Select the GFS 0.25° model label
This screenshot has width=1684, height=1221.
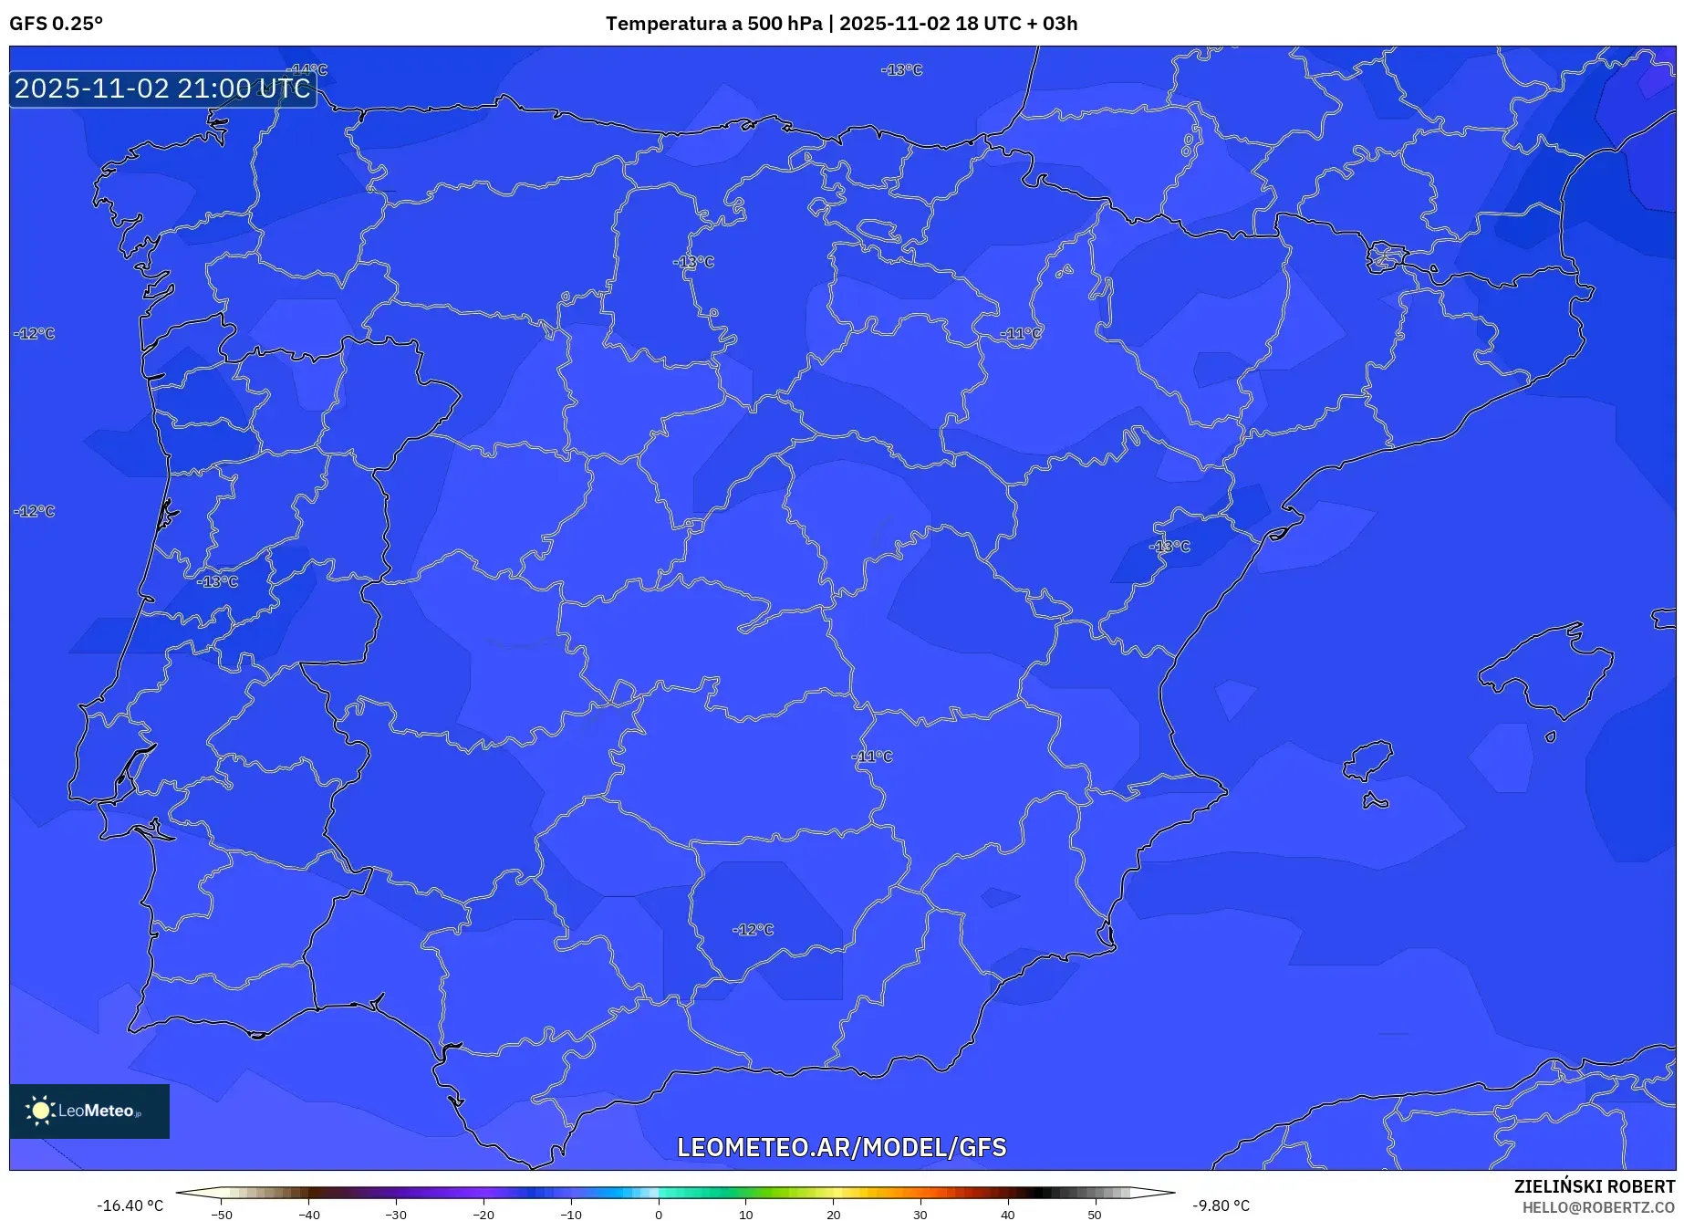click(x=57, y=24)
